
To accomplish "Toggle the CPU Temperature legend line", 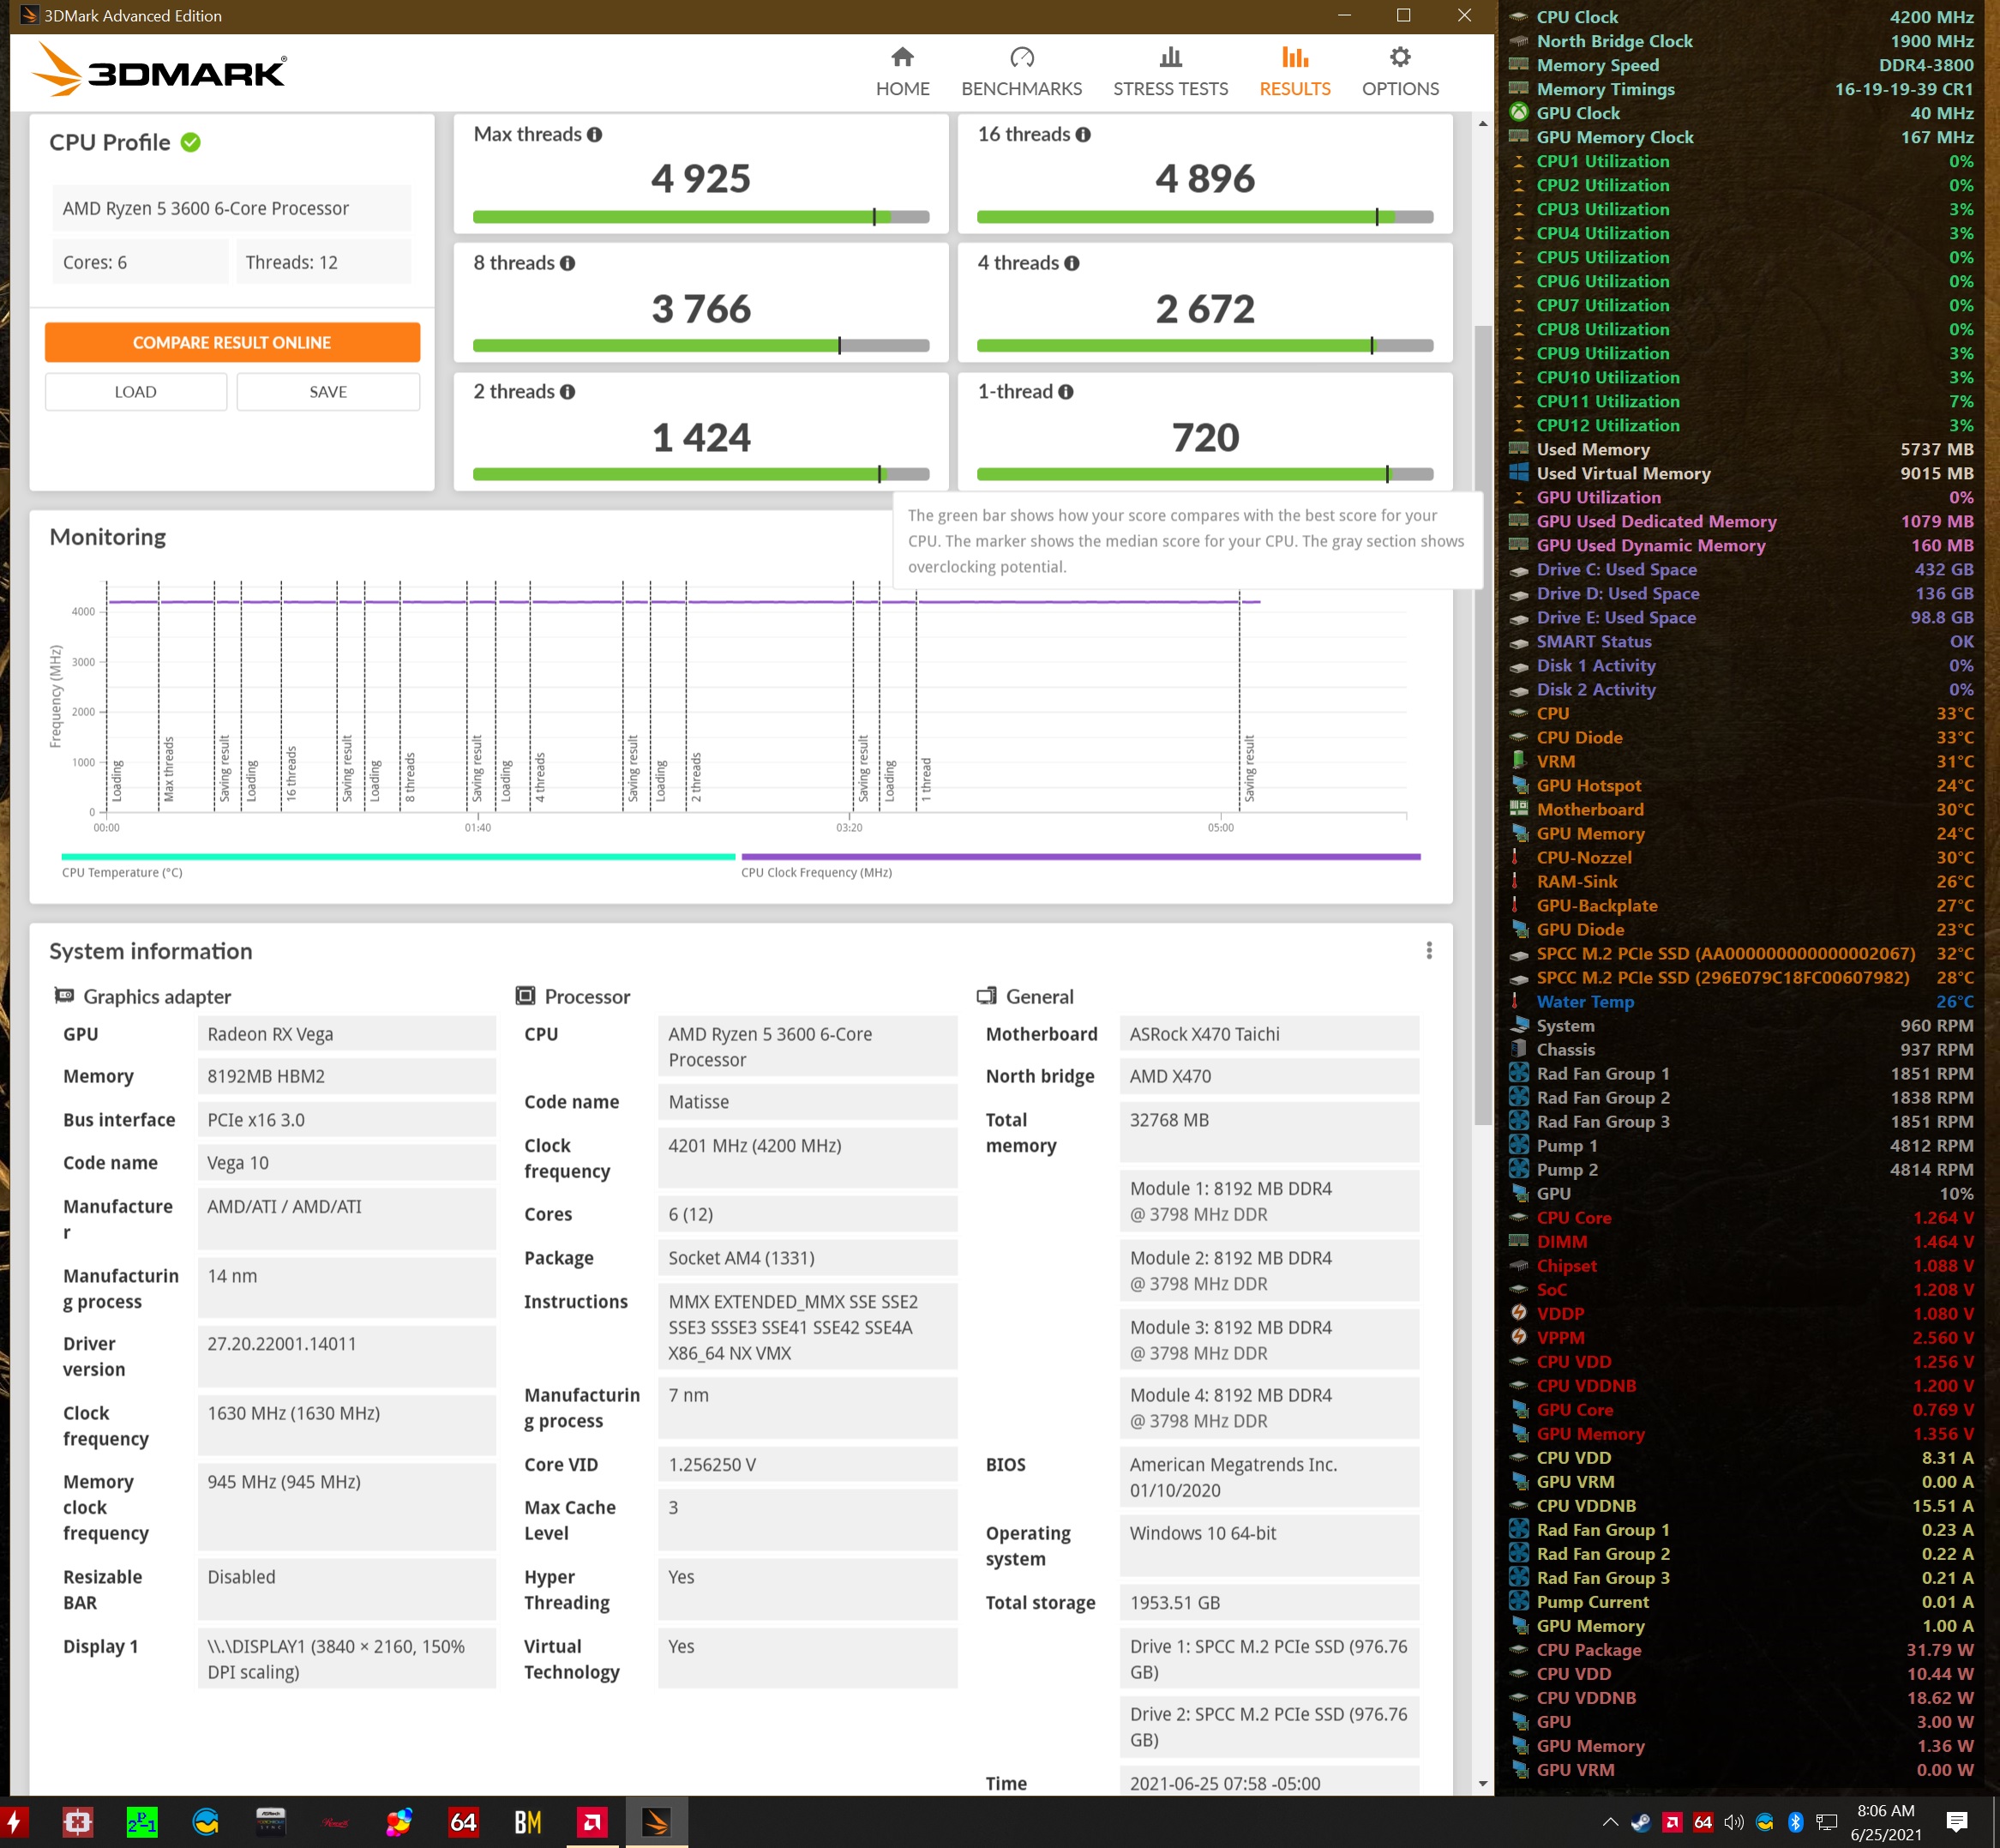I will click(398, 857).
